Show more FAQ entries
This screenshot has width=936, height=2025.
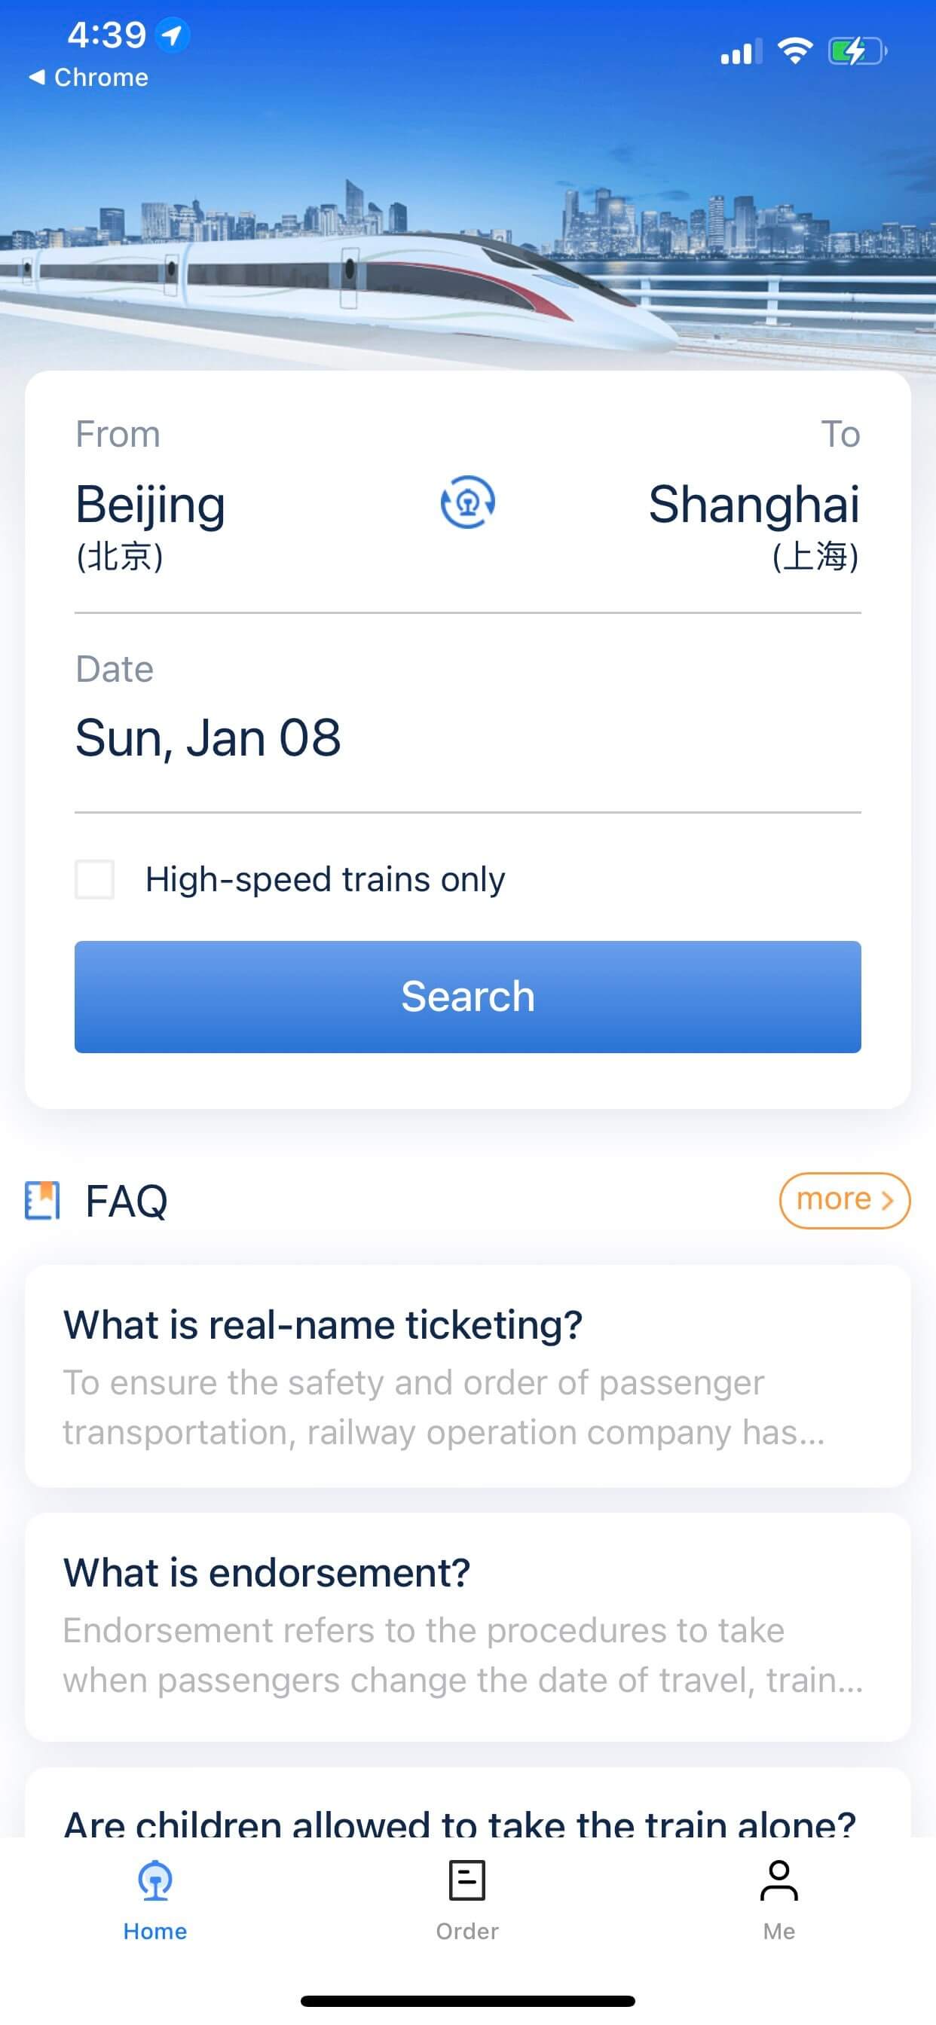[x=844, y=1199]
